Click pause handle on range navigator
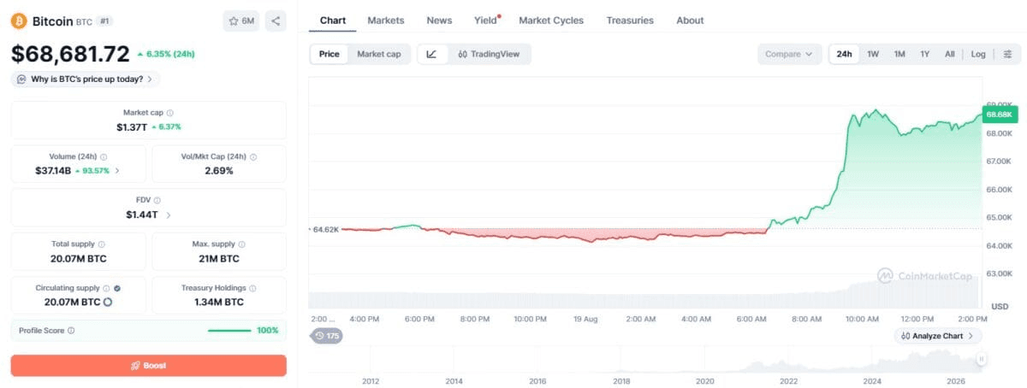Image resolution: width=1027 pixels, height=388 pixels. point(981,360)
